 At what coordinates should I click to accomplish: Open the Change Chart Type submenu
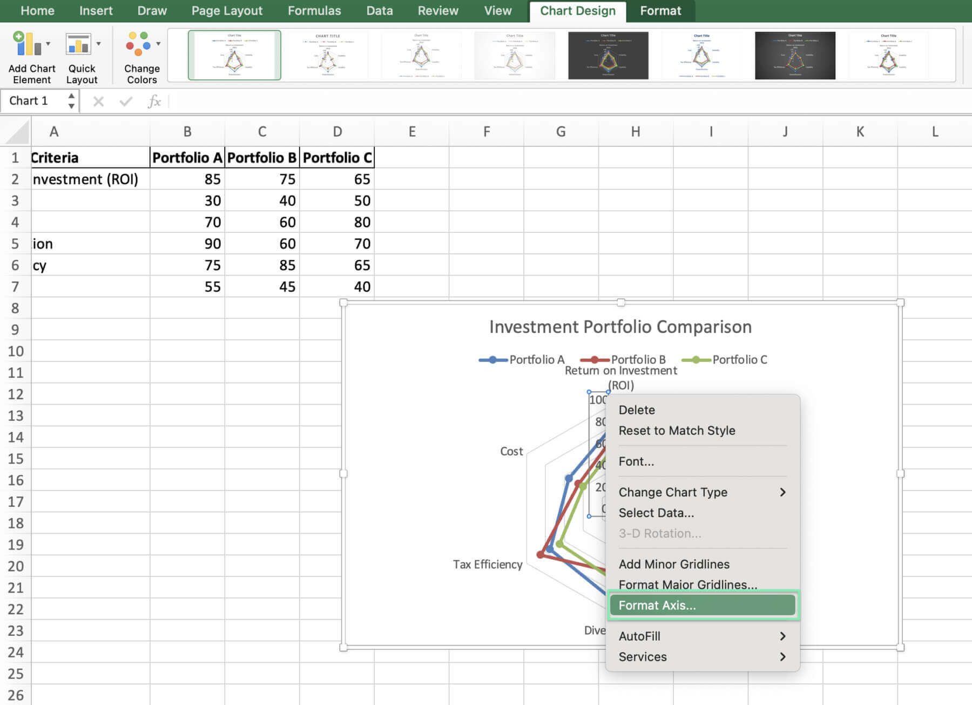pyautogui.click(x=702, y=492)
